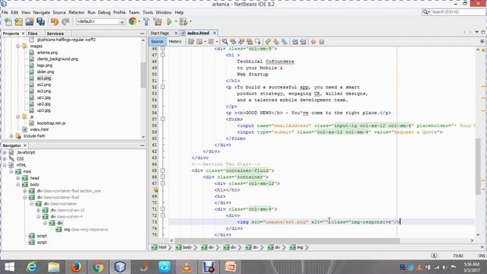The height and width of the screenshot is (274, 487).
Task: Click the Redo arrow icon
Action: tap(65, 22)
